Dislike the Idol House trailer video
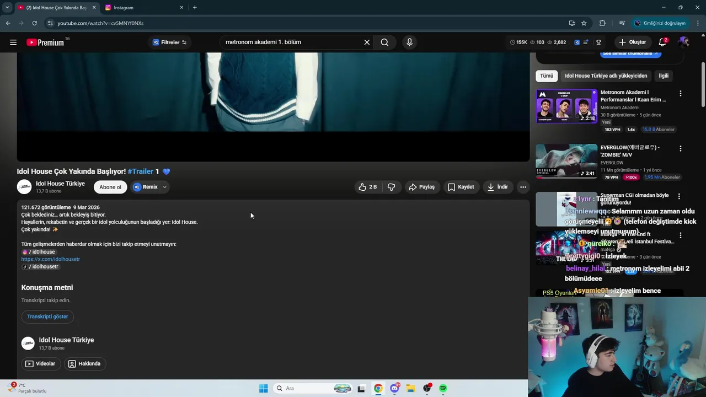Image resolution: width=706 pixels, height=397 pixels. tap(392, 187)
